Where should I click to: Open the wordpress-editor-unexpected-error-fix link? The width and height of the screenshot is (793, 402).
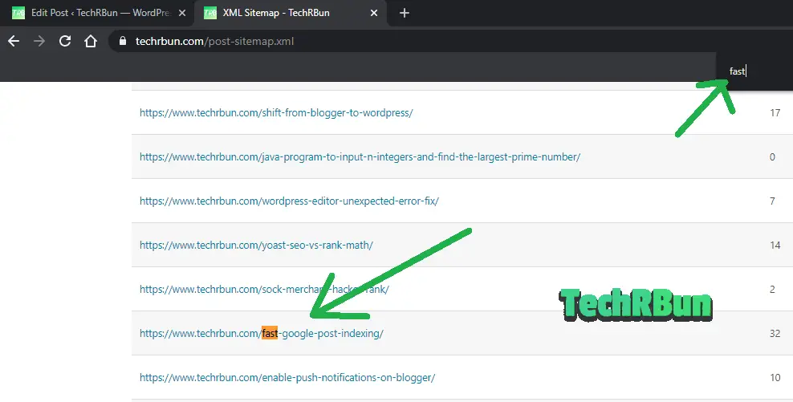coord(289,201)
